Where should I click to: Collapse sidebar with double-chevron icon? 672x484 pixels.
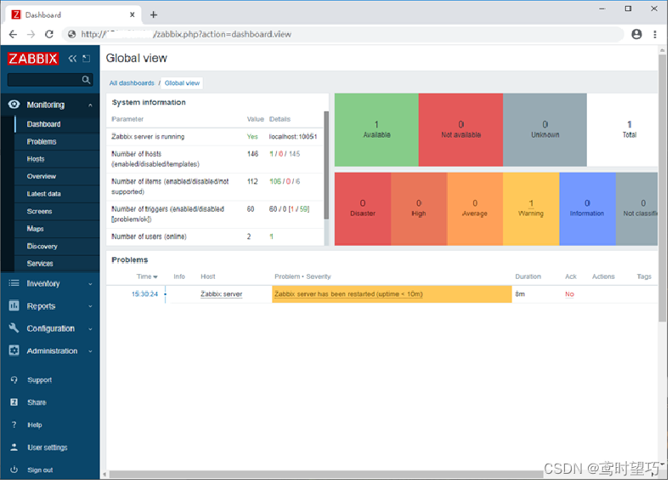72,59
